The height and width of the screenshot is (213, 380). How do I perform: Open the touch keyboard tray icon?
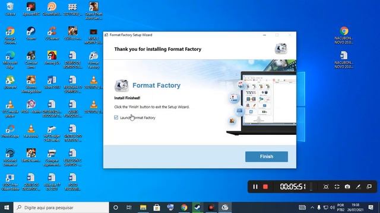(x=302, y=208)
